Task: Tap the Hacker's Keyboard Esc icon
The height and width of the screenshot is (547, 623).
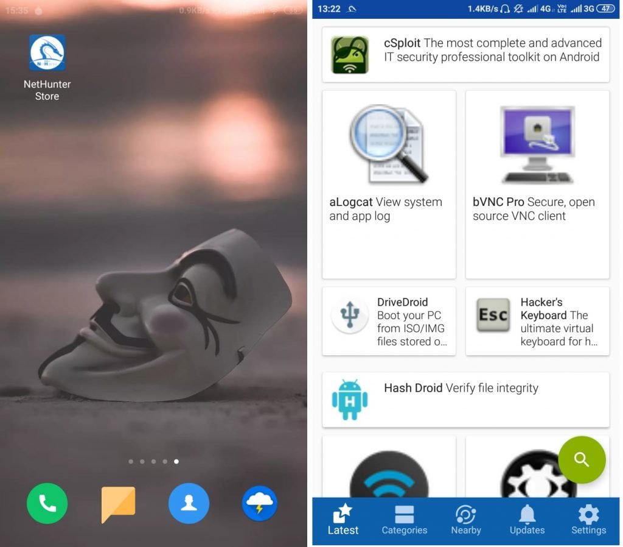Action: pyautogui.click(x=493, y=315)
